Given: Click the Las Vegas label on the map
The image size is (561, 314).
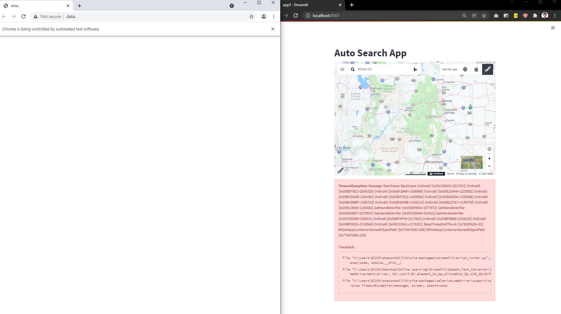Looking at the screenshot, I should [x=344, y=148].
